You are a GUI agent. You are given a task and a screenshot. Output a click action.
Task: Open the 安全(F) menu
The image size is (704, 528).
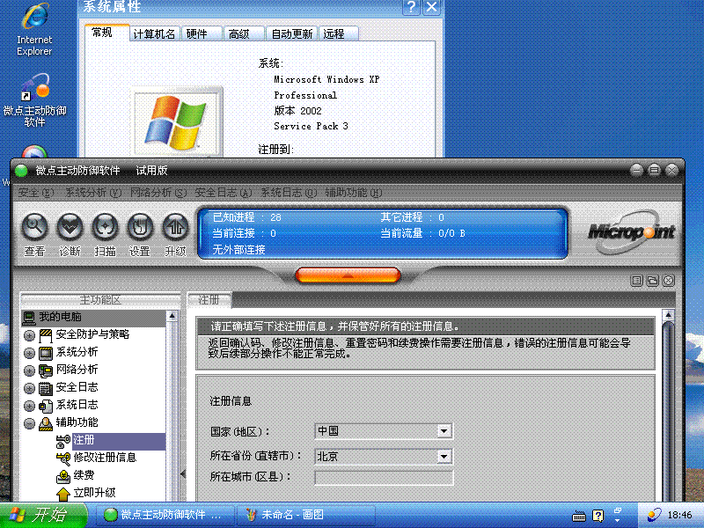pyautogui.click(x=36, y=193)
